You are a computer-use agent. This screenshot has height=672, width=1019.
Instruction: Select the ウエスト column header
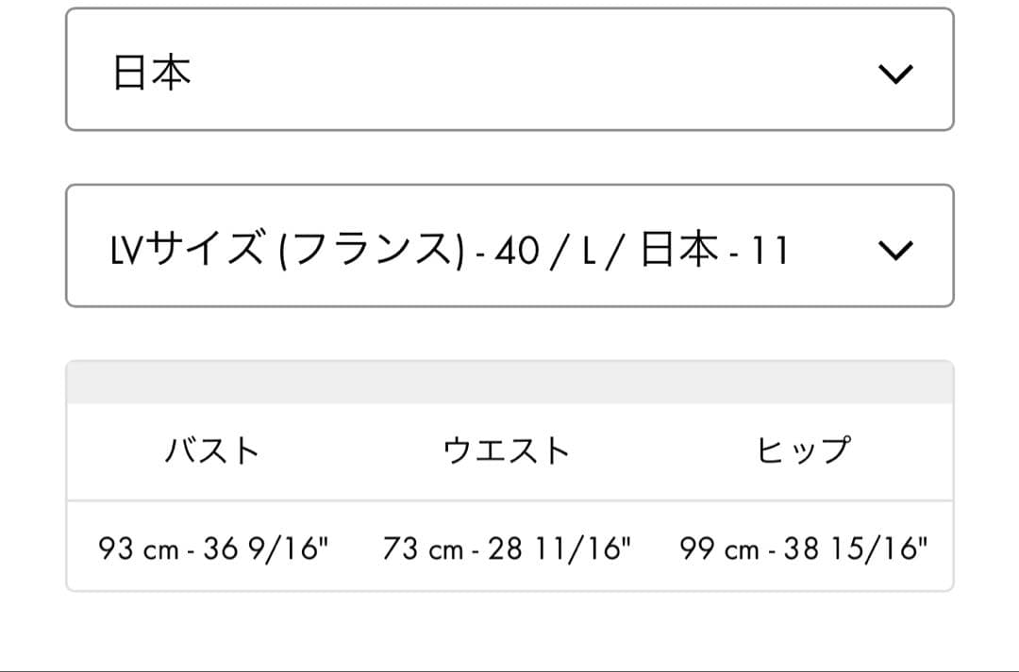(x=508, y=451)
